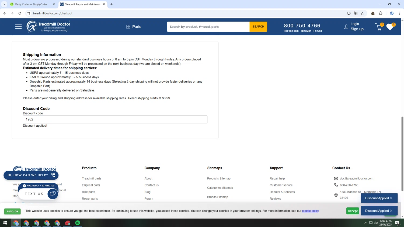Open the Forum link
This screenshot has width=404, height=227.
(x=149, y=199)
